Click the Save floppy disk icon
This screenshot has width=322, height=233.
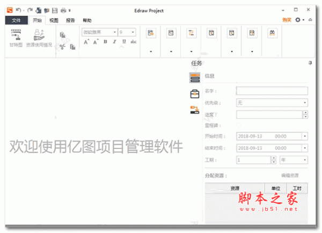click(55, 10)
